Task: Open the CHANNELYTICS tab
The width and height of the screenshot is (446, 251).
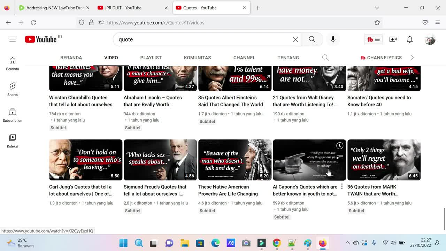Action: tap(381, 58)
